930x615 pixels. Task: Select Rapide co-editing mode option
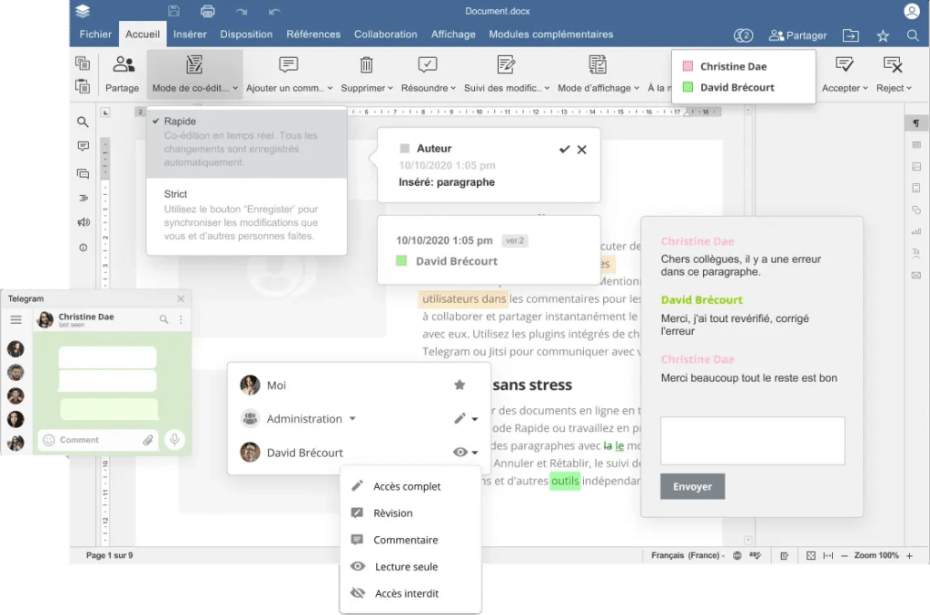click(x=247, y=142)
